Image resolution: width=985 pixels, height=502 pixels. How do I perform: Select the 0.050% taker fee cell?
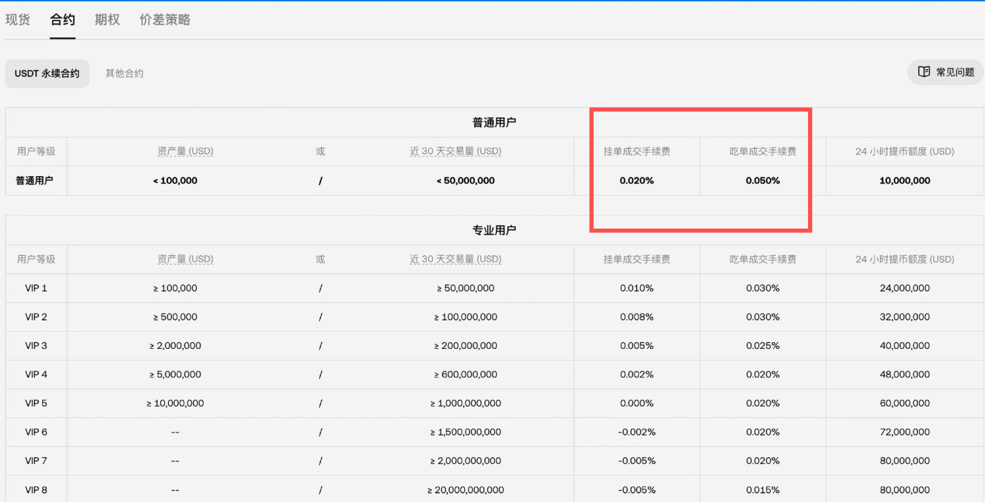[x=762, y=180]
